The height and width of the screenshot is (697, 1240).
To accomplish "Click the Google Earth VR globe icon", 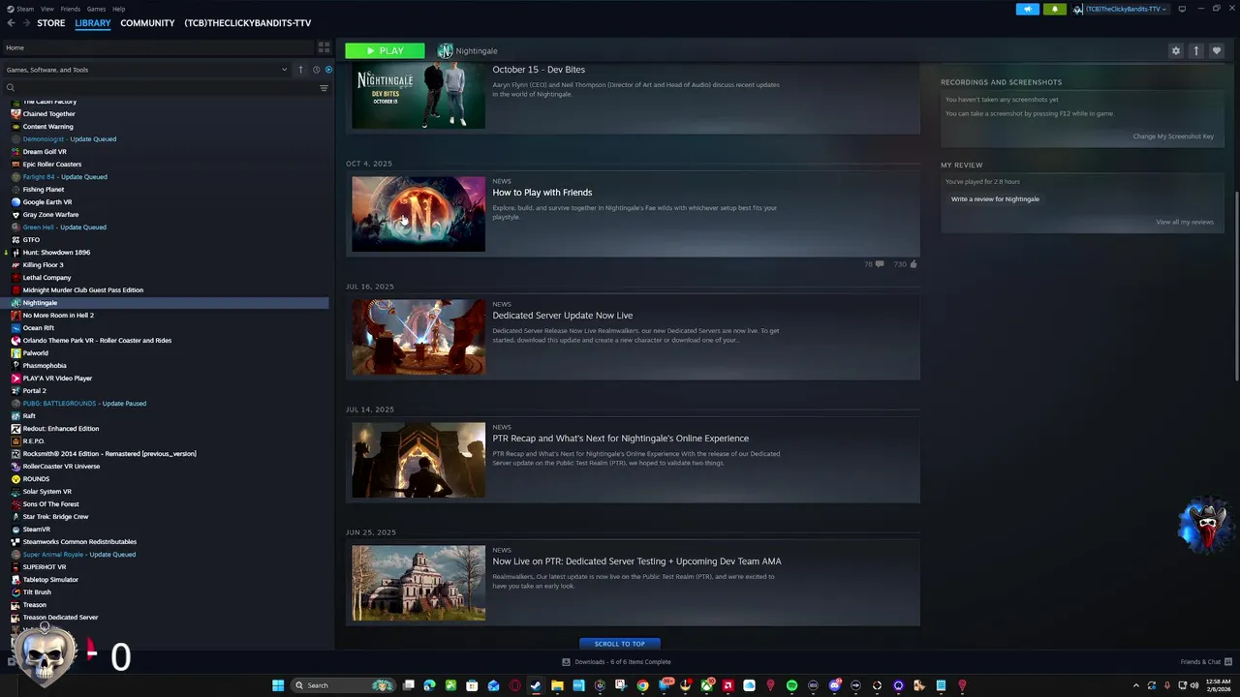I will point(15,202).
